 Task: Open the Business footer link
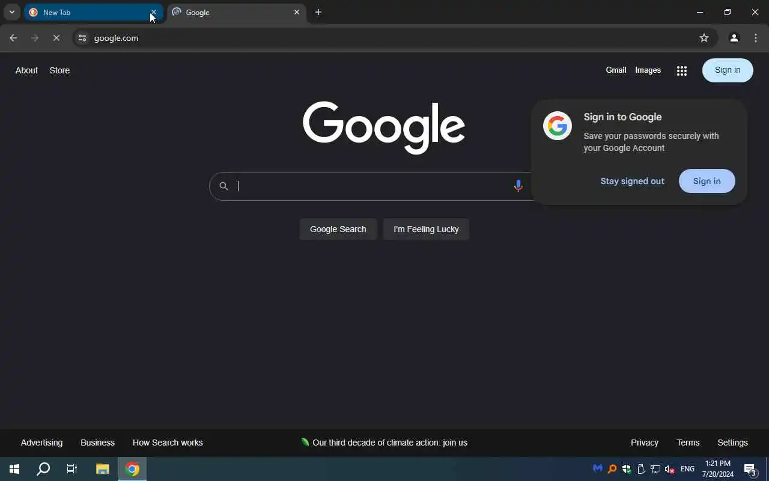[x=97, y=443]
